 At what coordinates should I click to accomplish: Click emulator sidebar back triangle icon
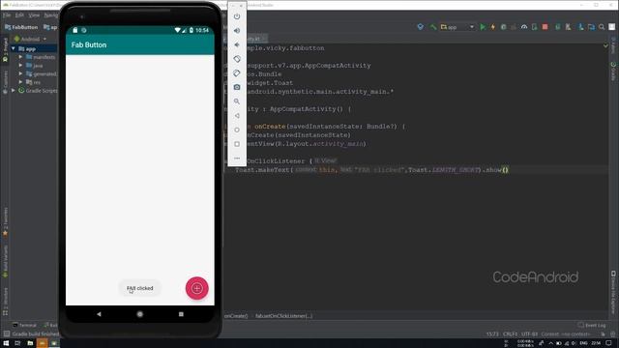coord(237,116)
